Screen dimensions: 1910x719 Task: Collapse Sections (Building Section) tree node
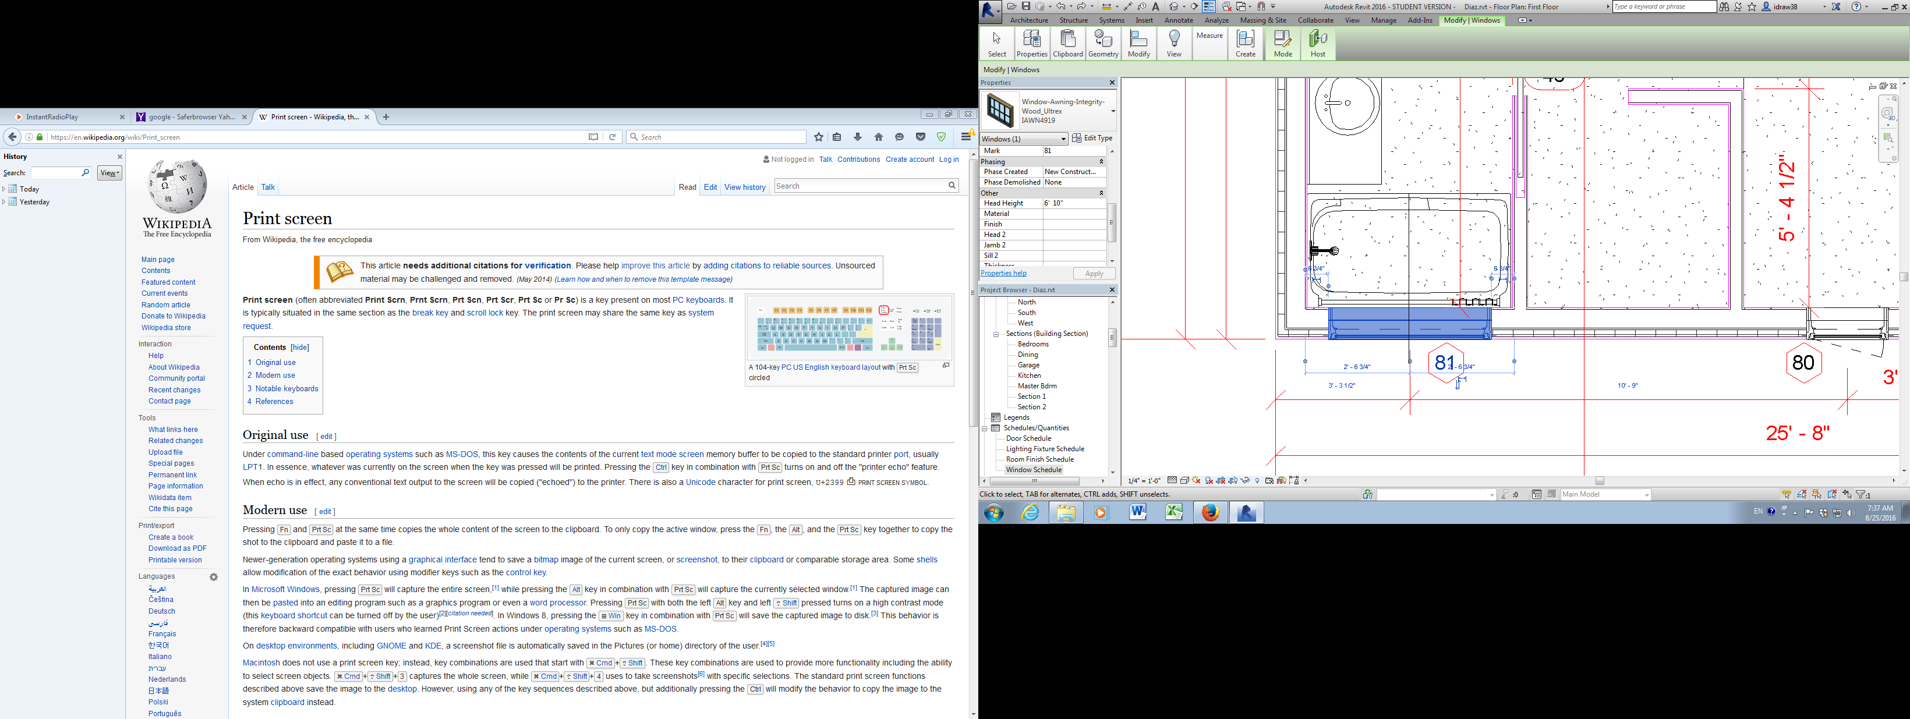tap(996, 334)
